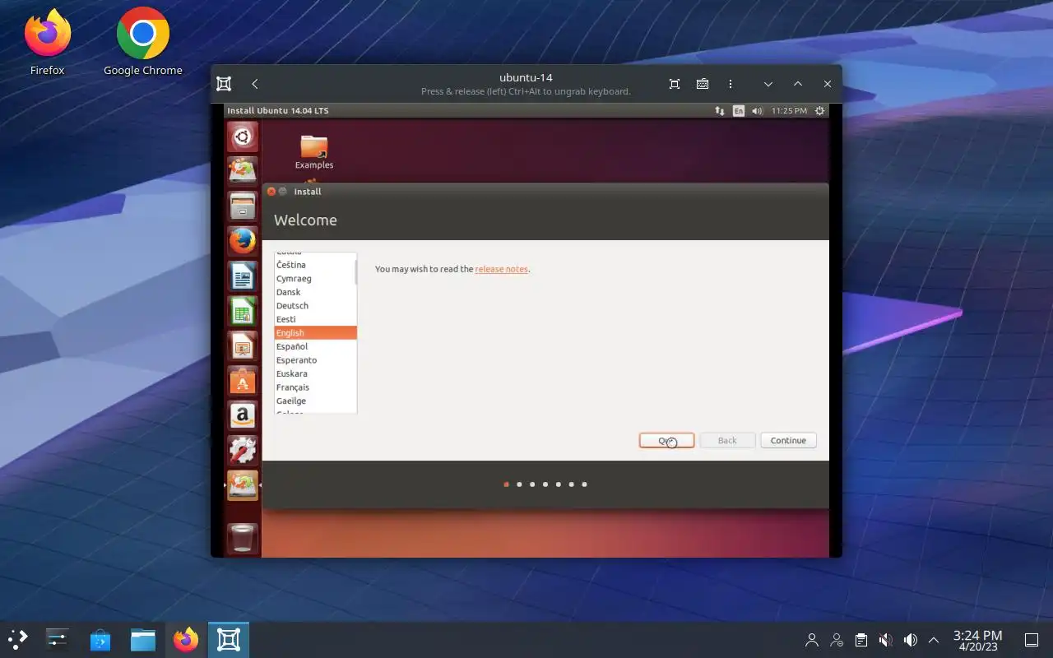Open KDE application launcher

[x=18, y=639]
